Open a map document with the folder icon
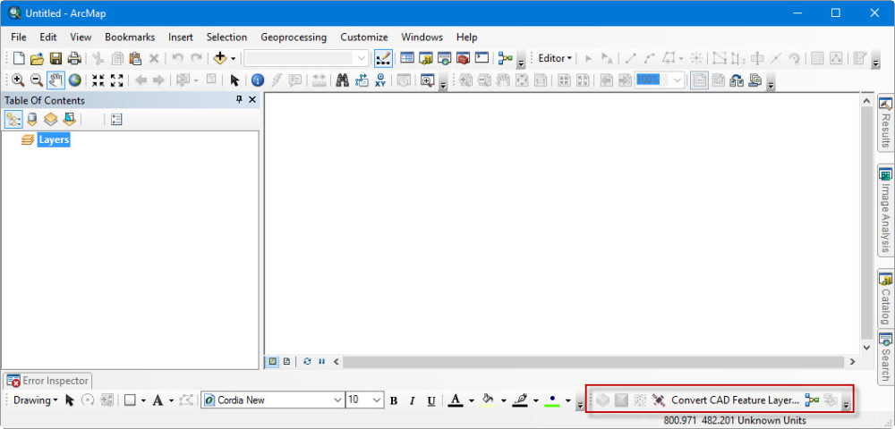Screen dimensions: 895x429 37,58
